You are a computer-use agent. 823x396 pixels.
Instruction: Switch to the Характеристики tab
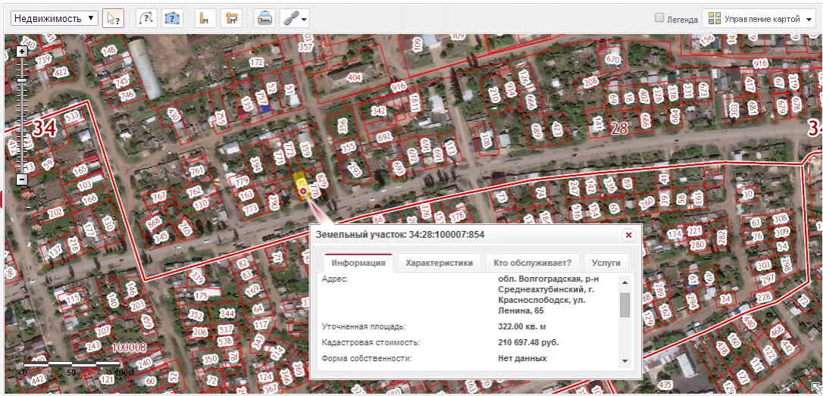tap(439, 263)
